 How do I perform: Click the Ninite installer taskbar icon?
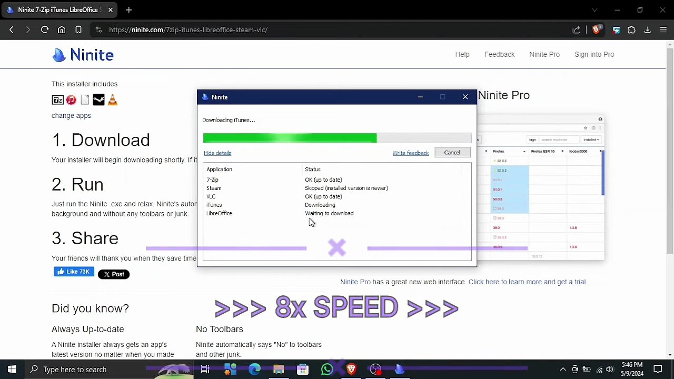click(400, 370)
